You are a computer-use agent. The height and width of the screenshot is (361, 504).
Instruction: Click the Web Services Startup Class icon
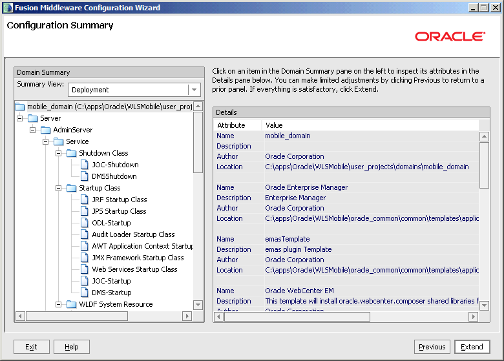click(85, 269)
